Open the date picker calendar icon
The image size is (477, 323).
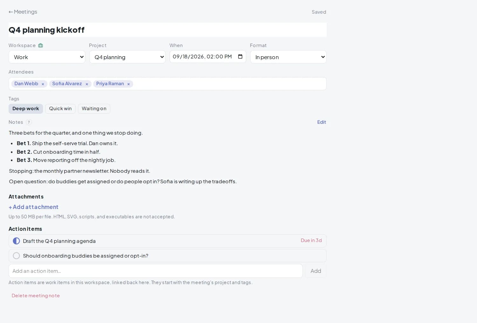(x=240, y=57)
